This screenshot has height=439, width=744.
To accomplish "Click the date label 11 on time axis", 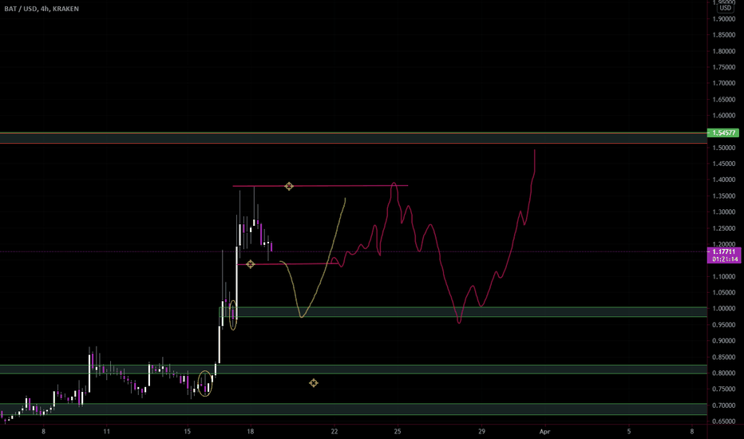I will tap(106, 431).
